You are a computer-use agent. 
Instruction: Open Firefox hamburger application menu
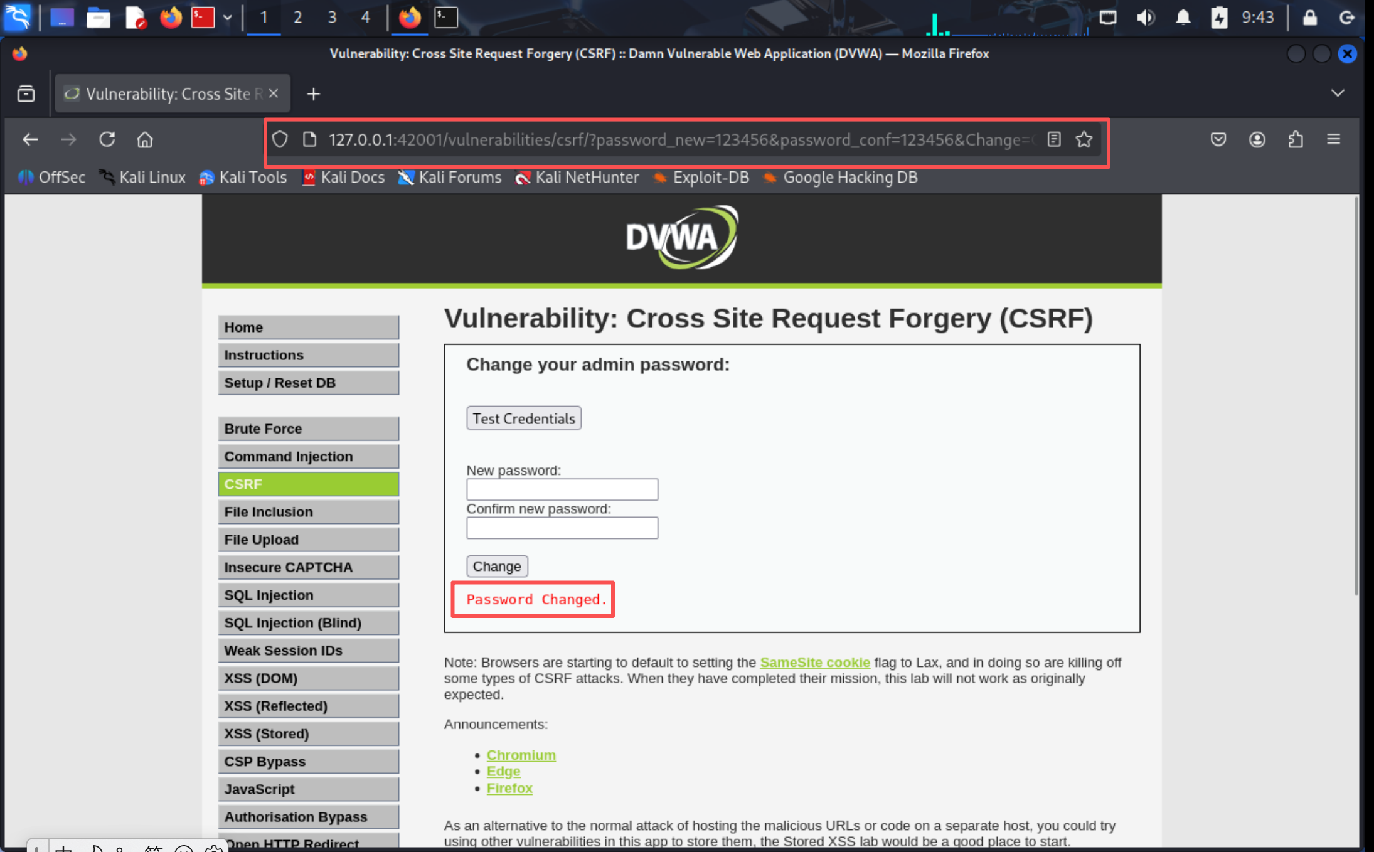[1334, 139]
